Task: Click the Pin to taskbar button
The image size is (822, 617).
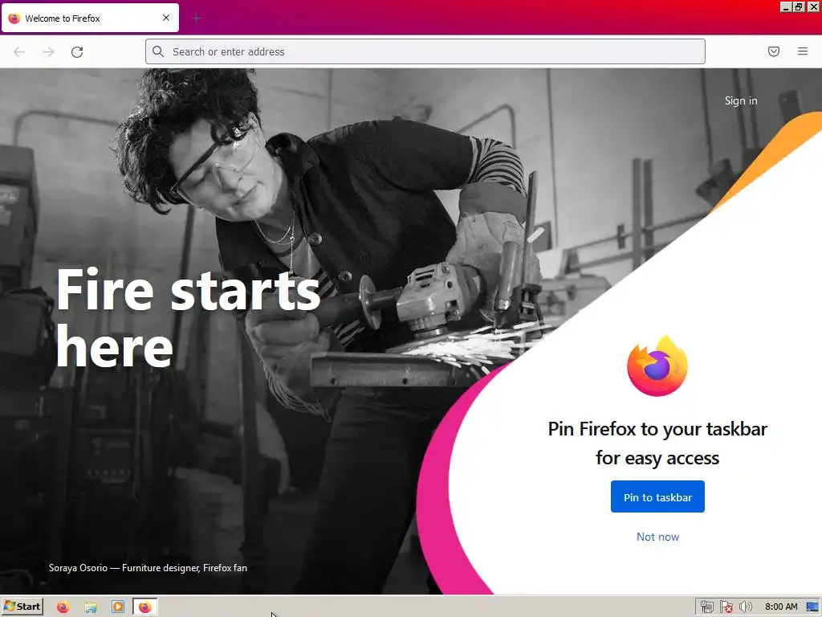Action: [657, 496]
